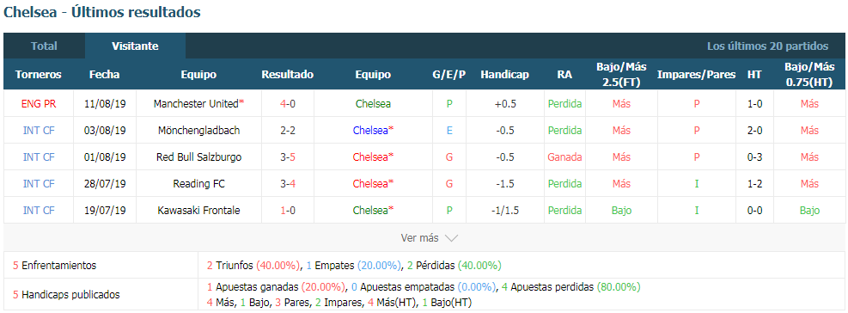Click the 2-2 match score
Image resolution: width=848 pixels, height=313 pixels.
[288, 131]
